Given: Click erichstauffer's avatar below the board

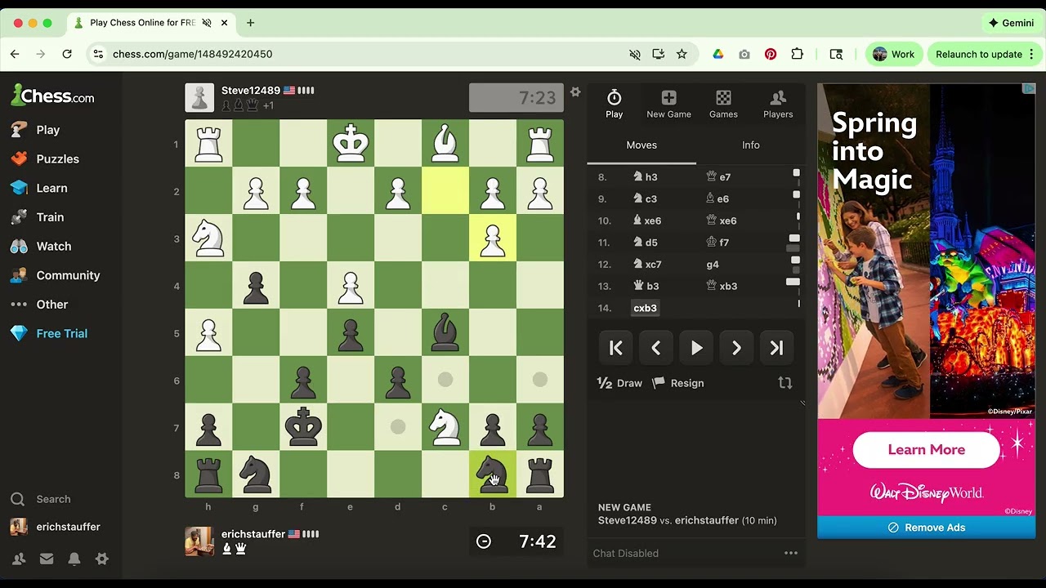Looking at the screenshot, I should click(199, 541).
